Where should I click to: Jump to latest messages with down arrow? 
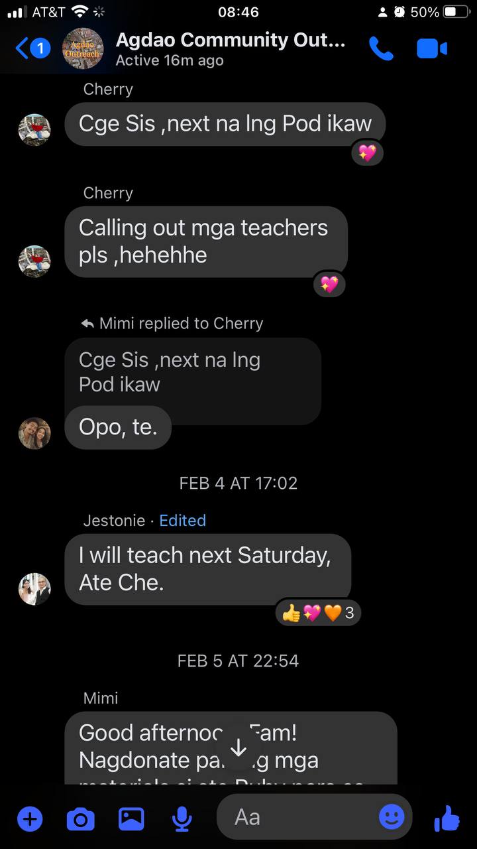tap(238, 748)
